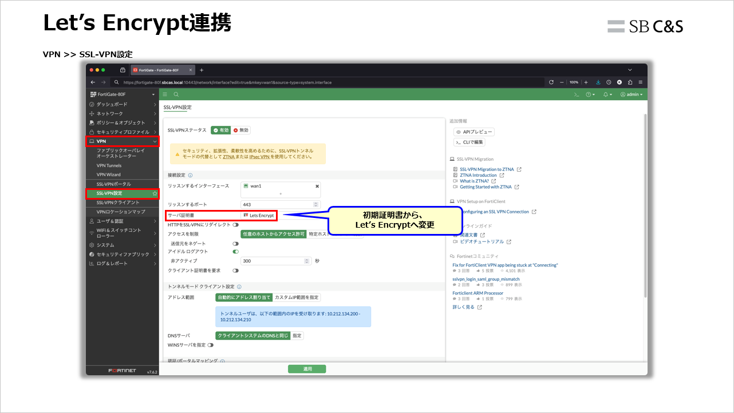Open a new browser tab with plus
Viewport: 734px width, 413px height.
point(202,70)
